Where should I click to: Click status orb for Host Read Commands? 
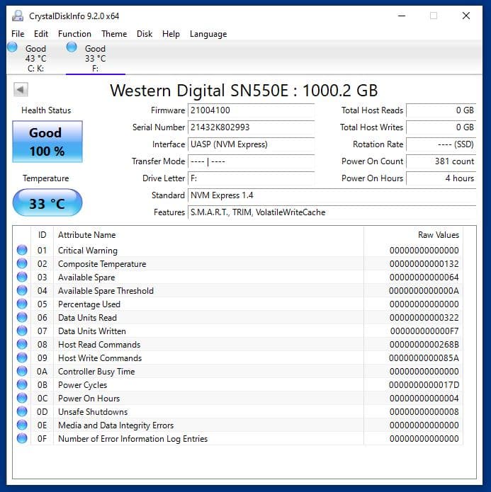tap(22, 344)
